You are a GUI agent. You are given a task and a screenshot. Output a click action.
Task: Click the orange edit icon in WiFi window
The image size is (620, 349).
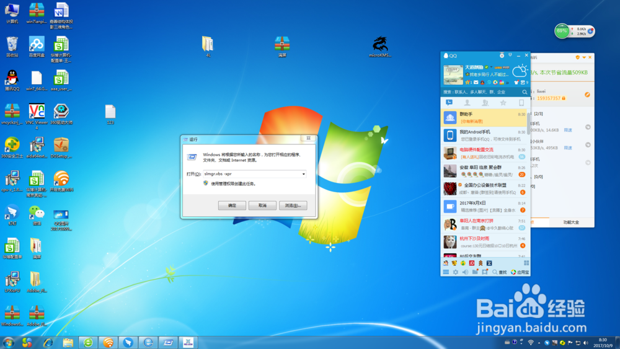587,94
